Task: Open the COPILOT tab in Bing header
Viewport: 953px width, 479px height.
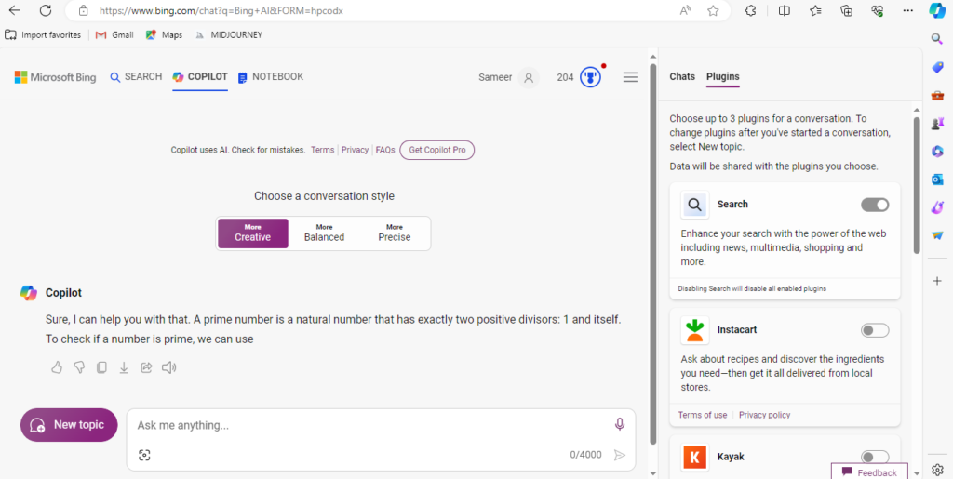Action: tap(200, 77)
